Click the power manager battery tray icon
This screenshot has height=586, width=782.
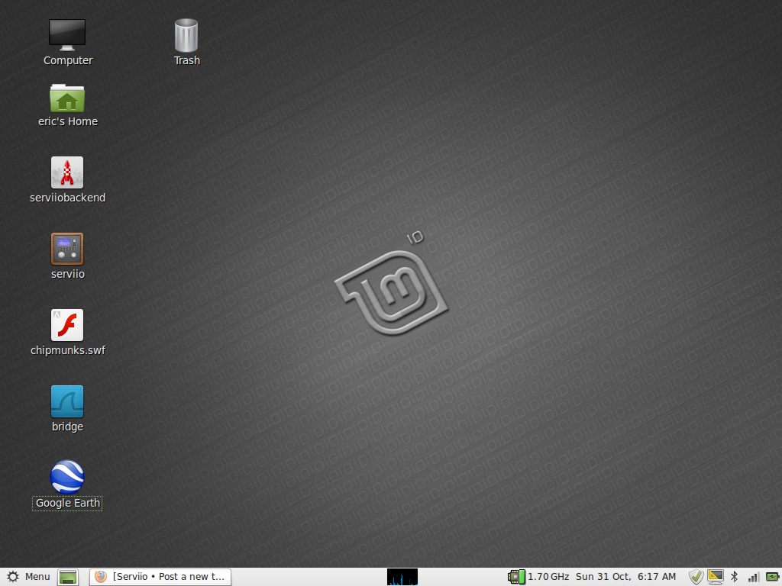(x=771, y=577)
